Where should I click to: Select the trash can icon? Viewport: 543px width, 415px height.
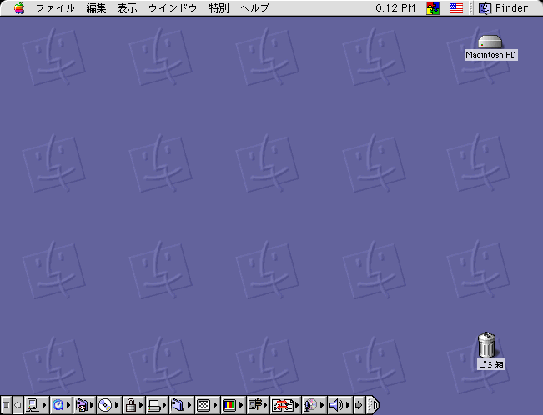tap(486, 345)
